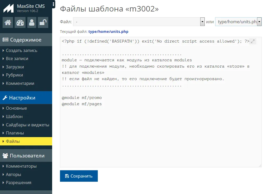Click the three-dot sidebar toggle handle

click(x=53, y=4)
